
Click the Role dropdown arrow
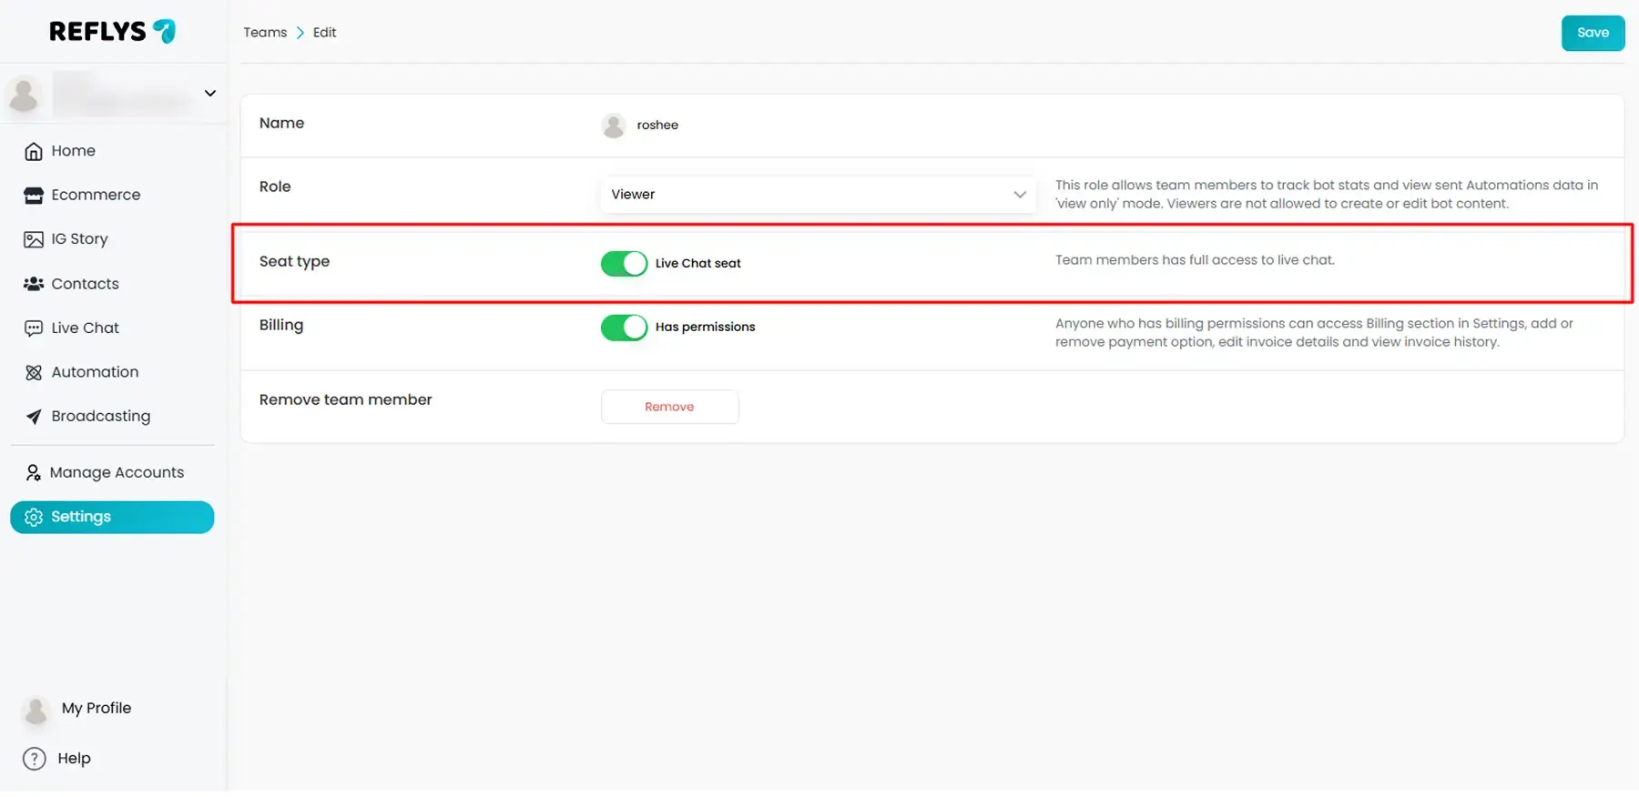[x=1019, y=195]
